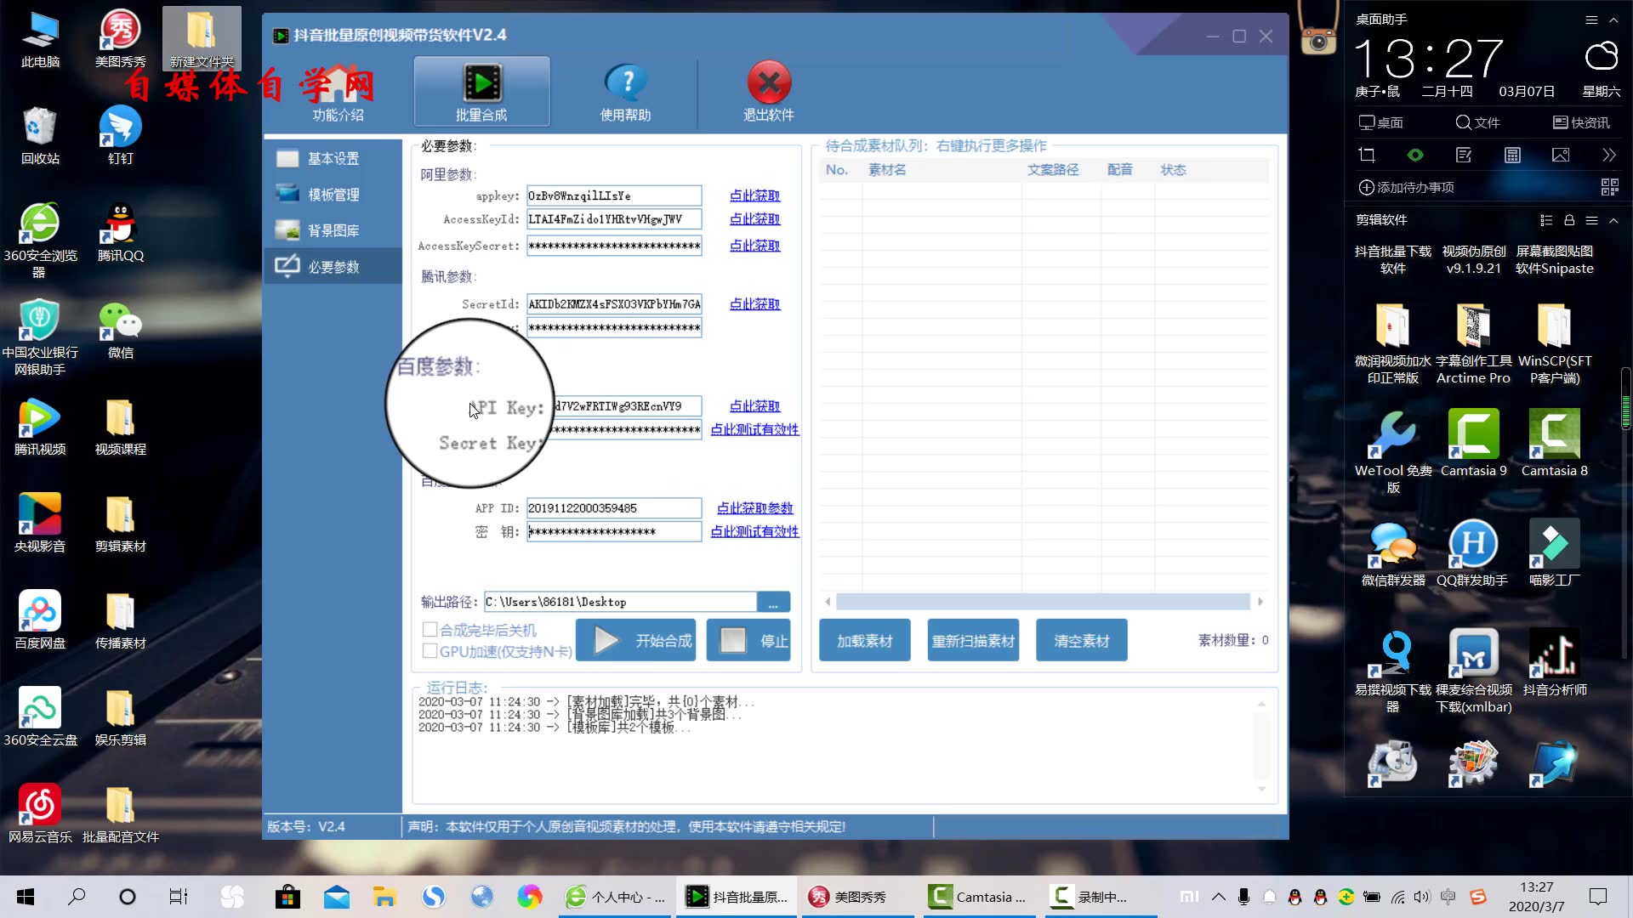
Task: Click the browse "..." button for output path
Action: [x=773, y=602]
